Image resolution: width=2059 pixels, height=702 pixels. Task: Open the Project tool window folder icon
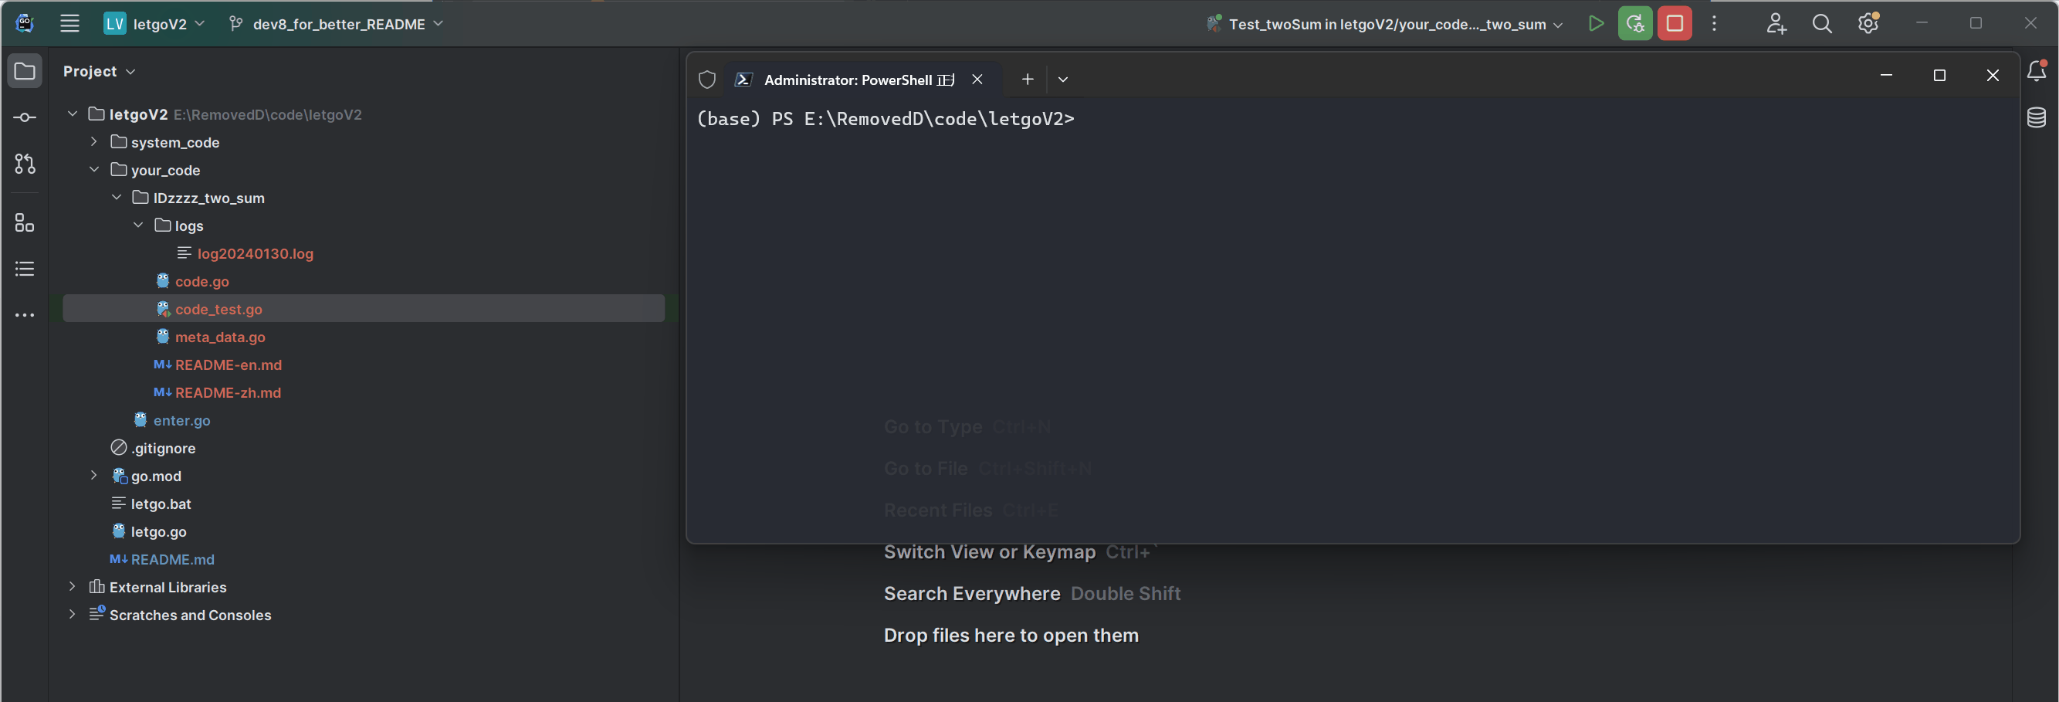(x=25, y=71)
